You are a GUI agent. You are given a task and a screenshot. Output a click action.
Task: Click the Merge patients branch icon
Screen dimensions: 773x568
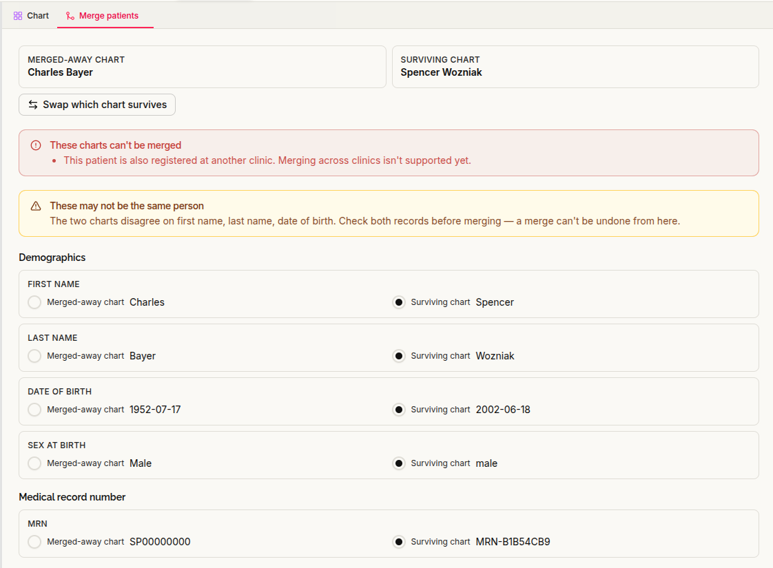coord(70,16)
